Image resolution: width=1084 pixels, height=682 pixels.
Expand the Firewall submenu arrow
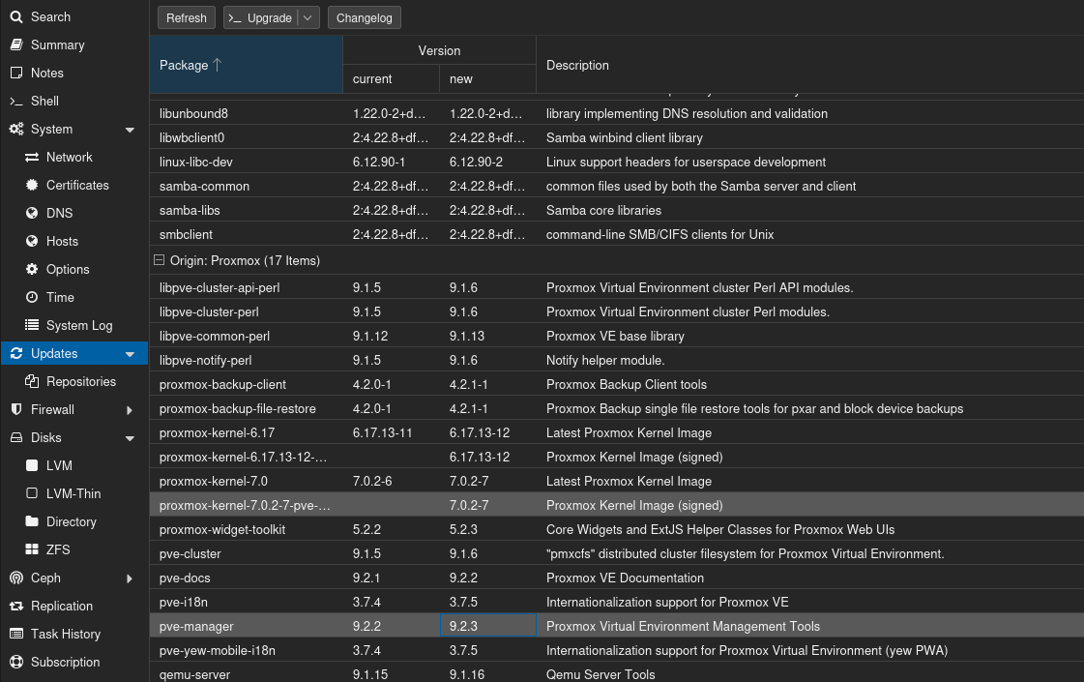click(130, 410)
